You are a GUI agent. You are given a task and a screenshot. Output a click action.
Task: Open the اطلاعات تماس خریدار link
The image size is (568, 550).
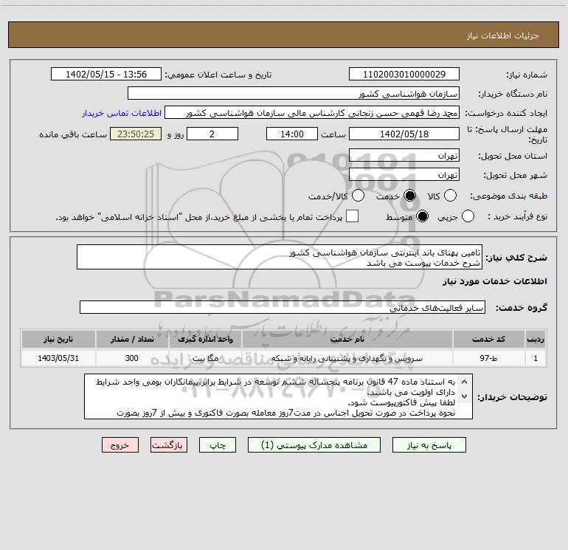(x=122, y=113)
